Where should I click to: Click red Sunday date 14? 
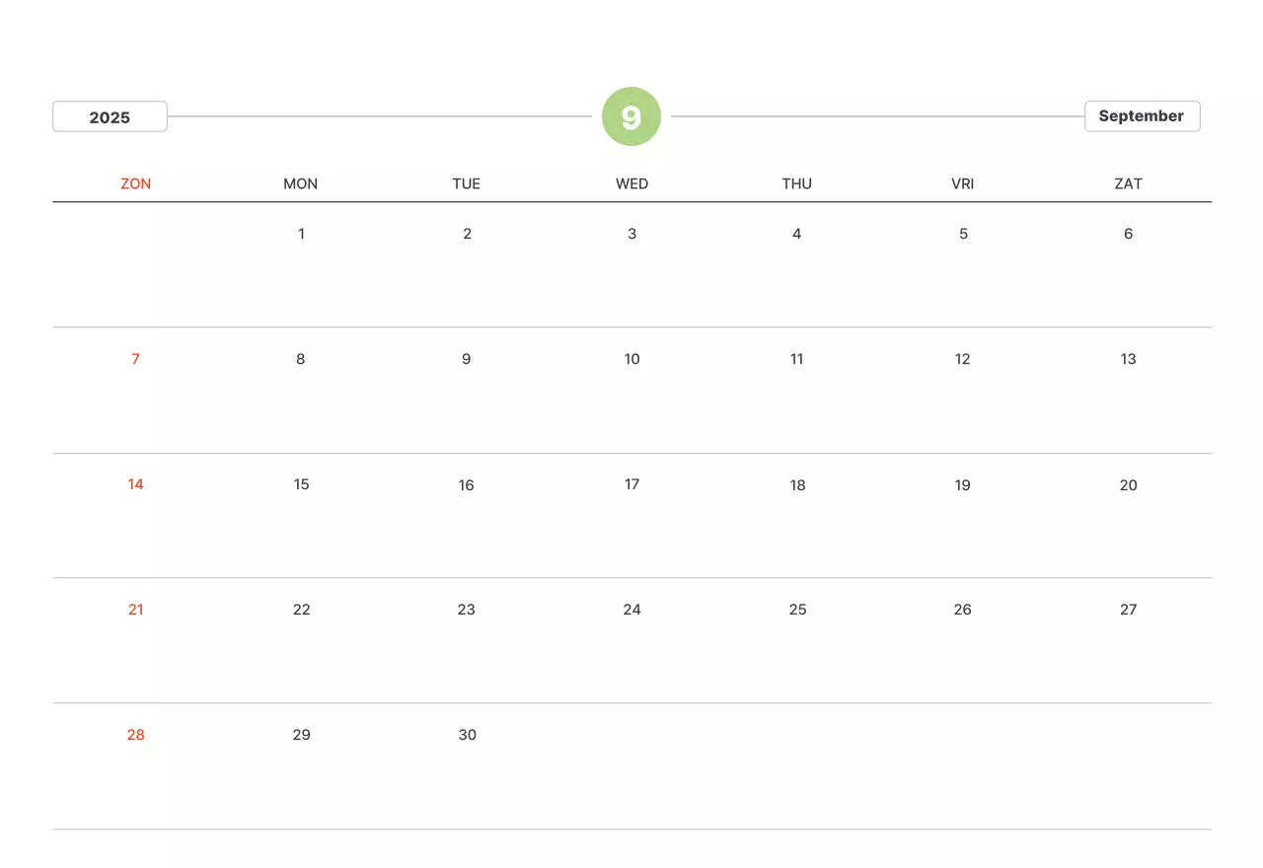coord(136,484)
